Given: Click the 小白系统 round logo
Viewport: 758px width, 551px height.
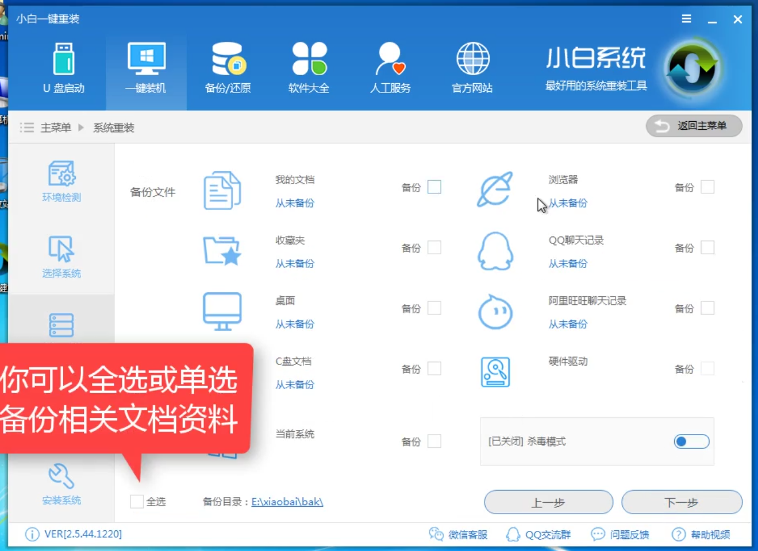Looking at the screenshot, I should pos(692,69).
